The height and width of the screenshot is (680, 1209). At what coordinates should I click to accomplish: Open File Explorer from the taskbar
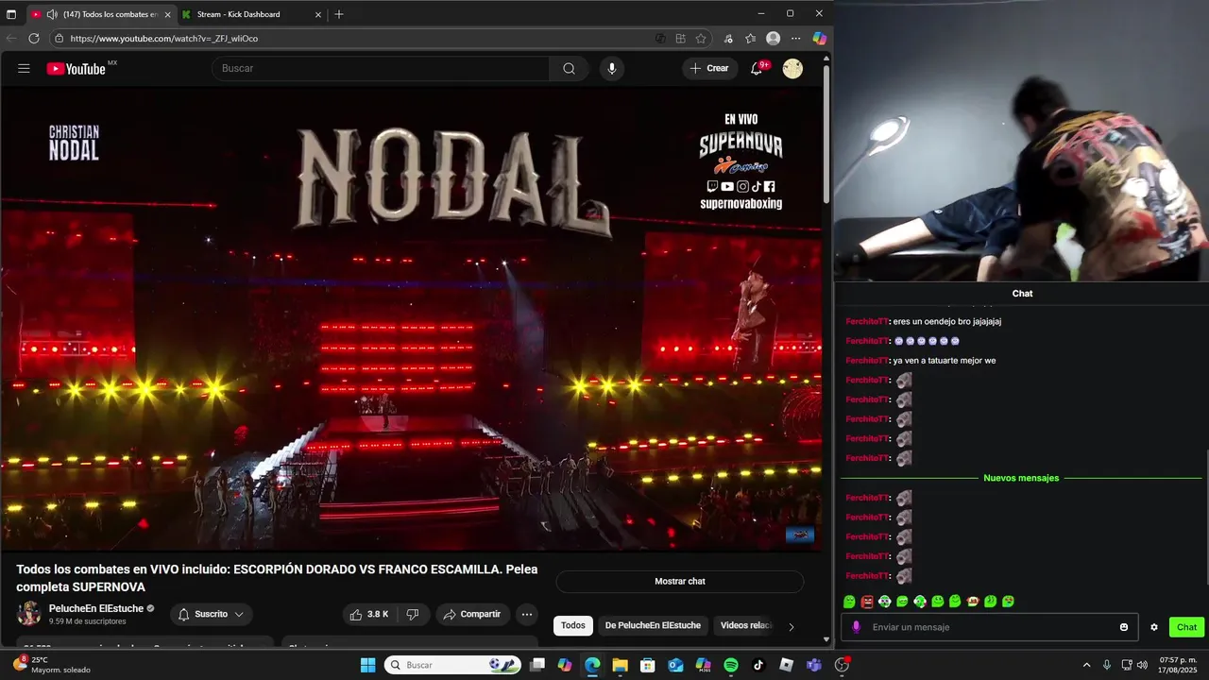click(620, 665)
